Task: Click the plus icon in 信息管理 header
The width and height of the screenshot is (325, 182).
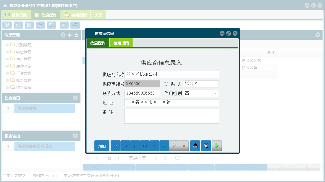Action: tap(70, 35)
